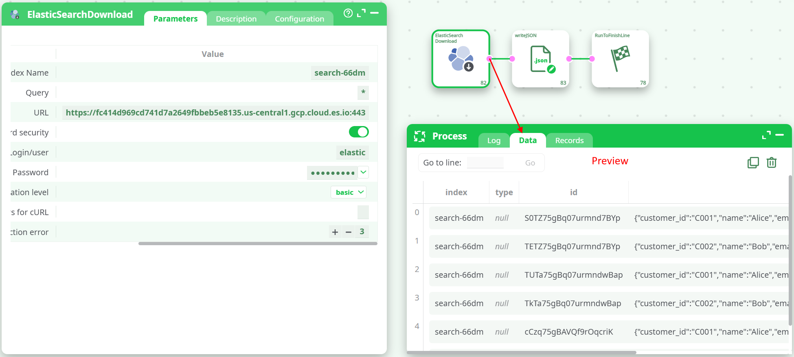
Task: Click the vertical scrollbar in Process panel
Action: click(790, 250)
